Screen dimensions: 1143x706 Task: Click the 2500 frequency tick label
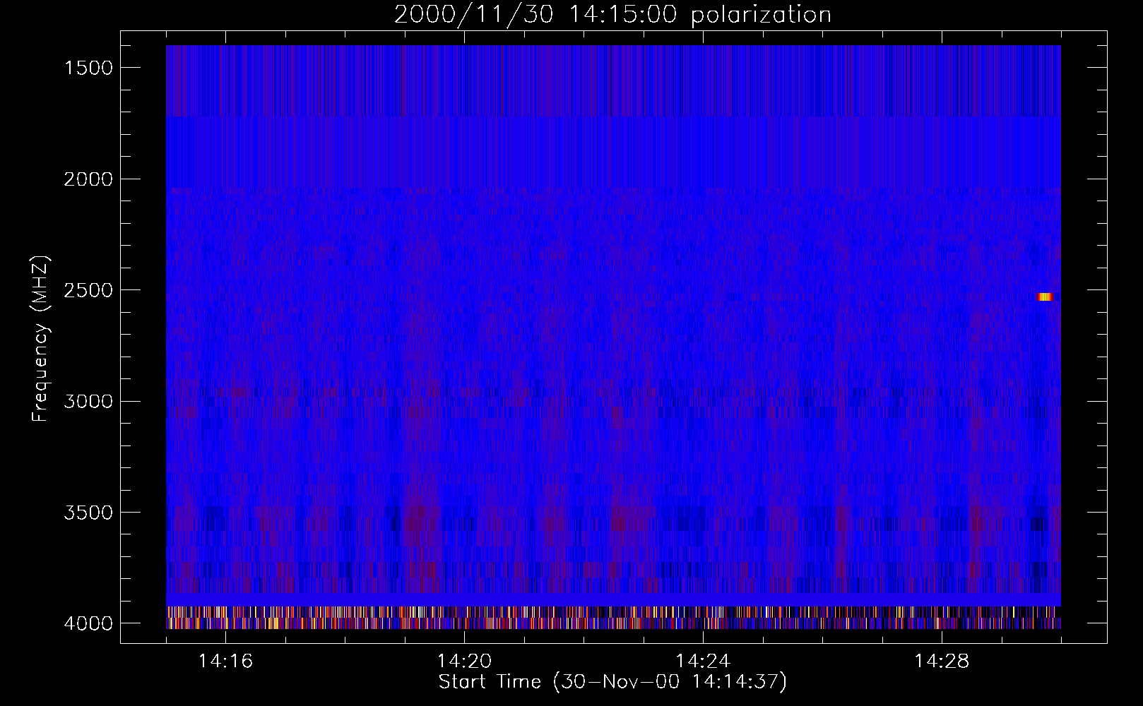88,290
